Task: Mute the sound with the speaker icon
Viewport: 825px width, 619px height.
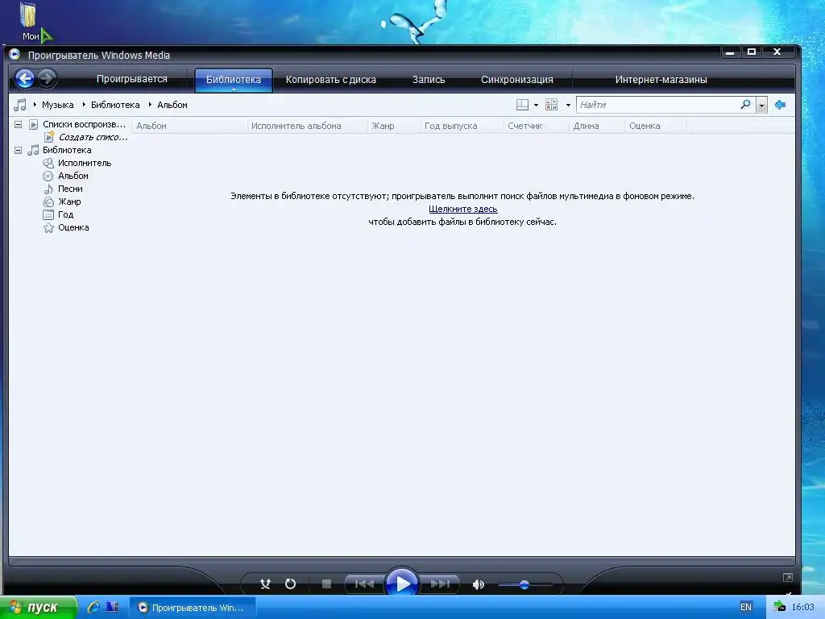Action: coord(478,584)
